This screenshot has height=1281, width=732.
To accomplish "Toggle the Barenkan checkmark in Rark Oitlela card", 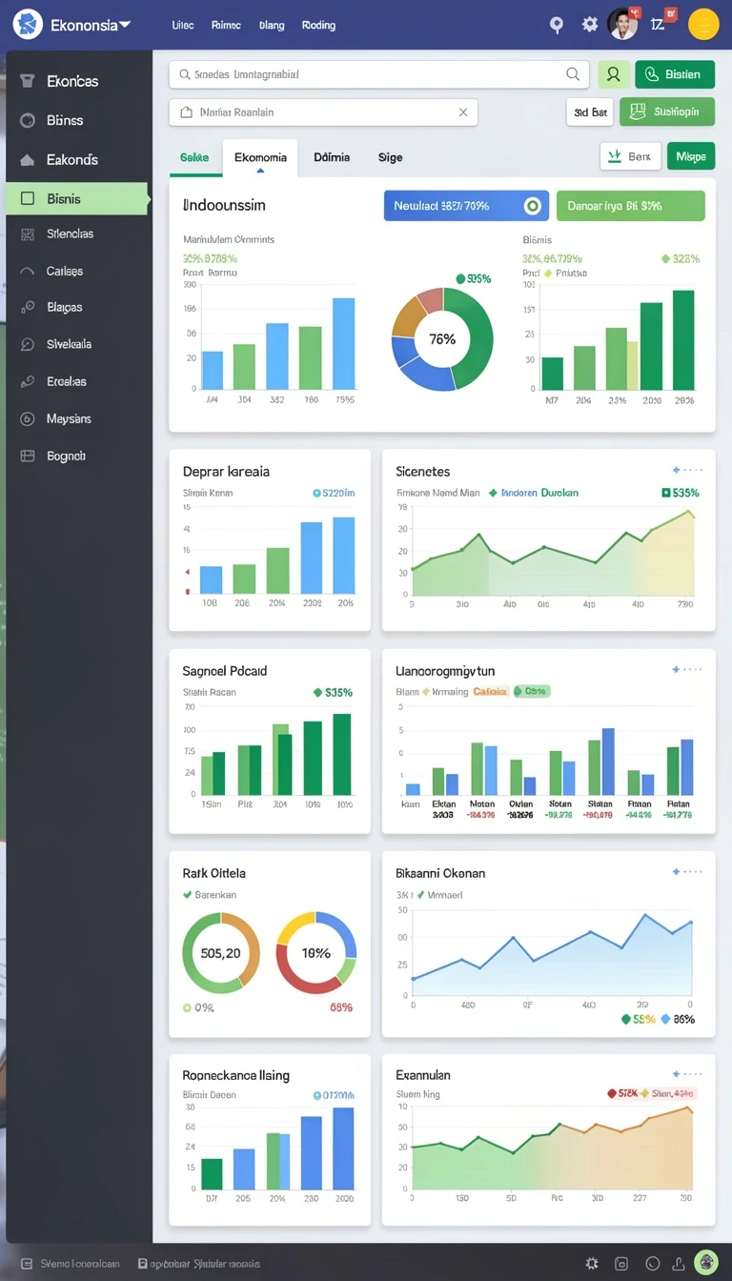I will click(x=187, y=895).
